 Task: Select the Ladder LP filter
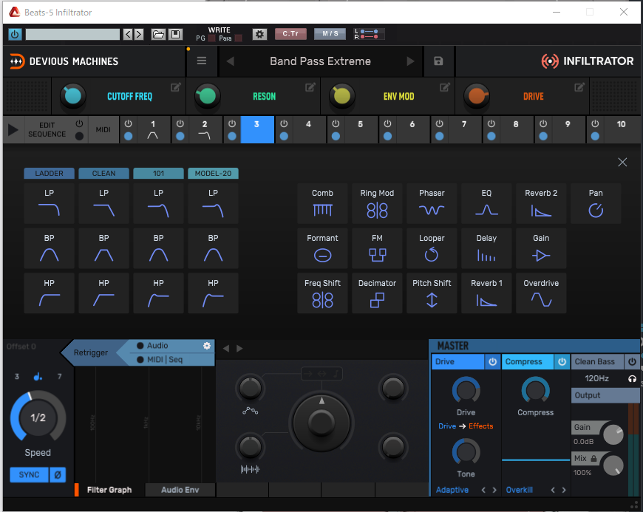[50, 204]
